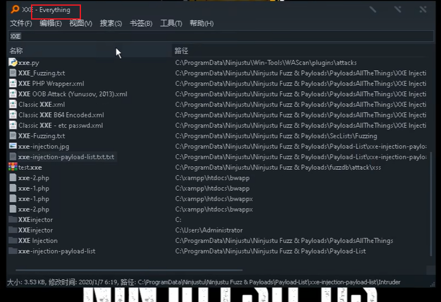The image size is (441, 302).
Task: Click the archive icon of test.xxe
Action: [x=13, y=167]
